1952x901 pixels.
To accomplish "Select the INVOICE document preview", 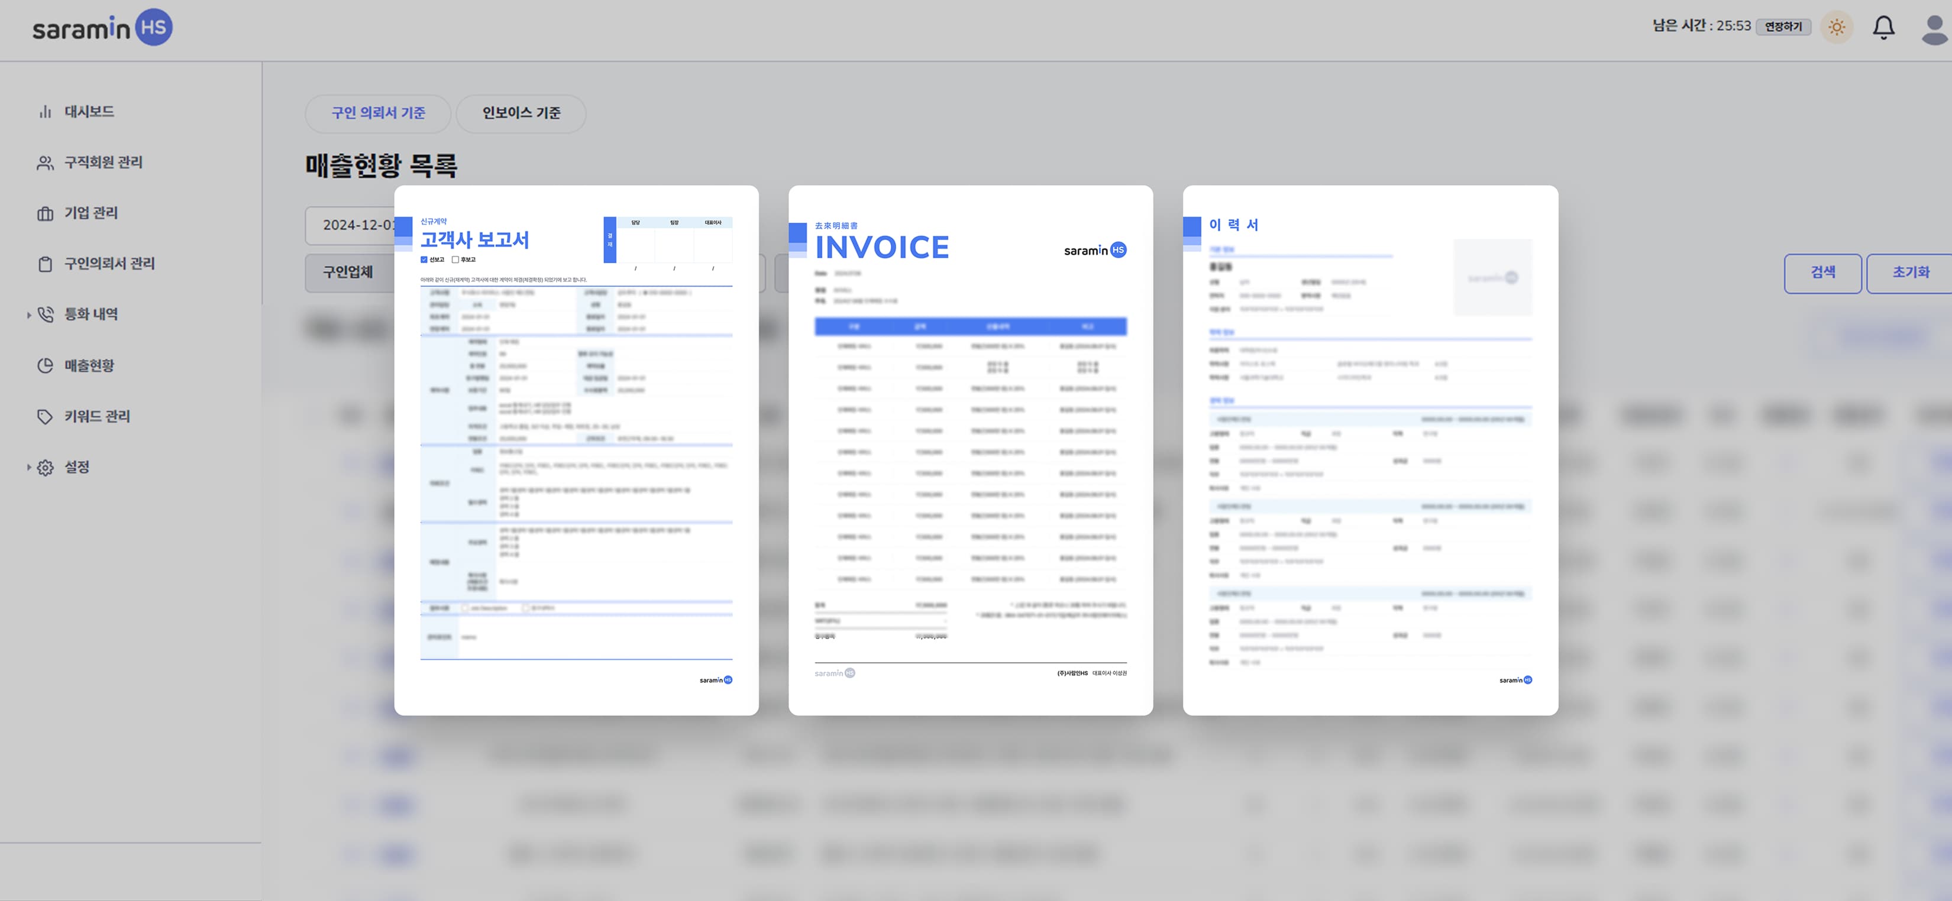I will pyautogui.click(x=971, y=450).
